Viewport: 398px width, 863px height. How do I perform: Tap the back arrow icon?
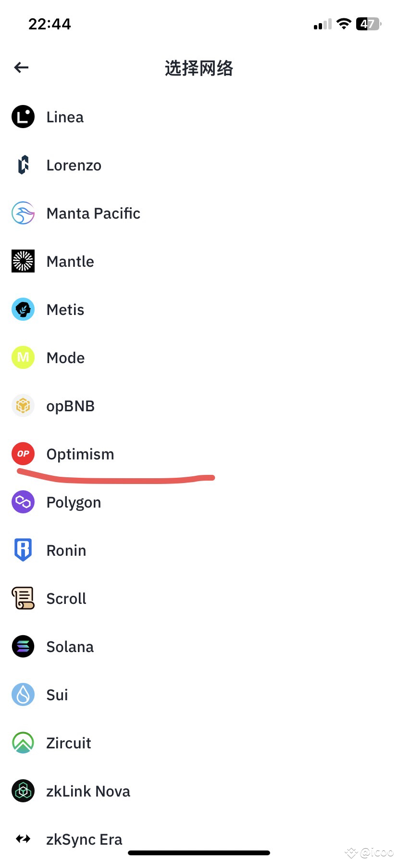tap(21, 68)
